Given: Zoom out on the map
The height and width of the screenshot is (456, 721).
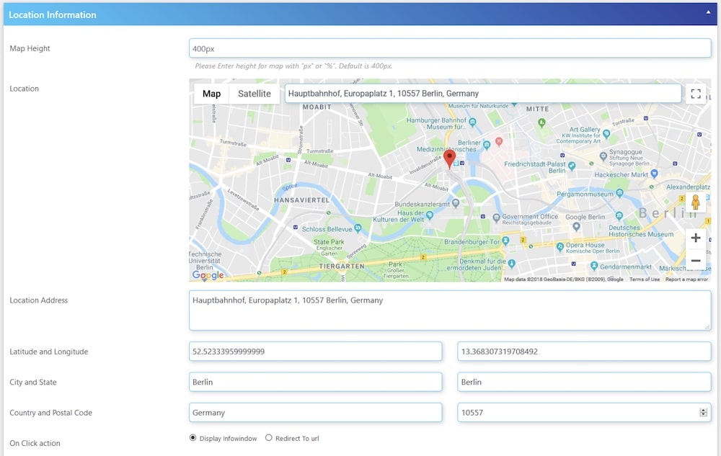Looking at the screenshot, I should 696,260.
